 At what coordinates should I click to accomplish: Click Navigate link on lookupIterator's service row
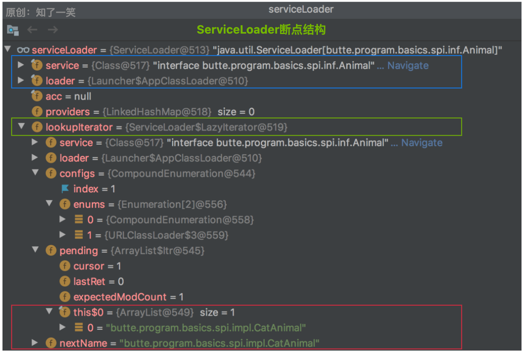click(422, 143)
